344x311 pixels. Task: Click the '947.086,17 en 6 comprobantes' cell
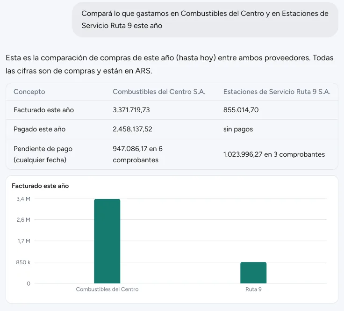tap(137, 154)
